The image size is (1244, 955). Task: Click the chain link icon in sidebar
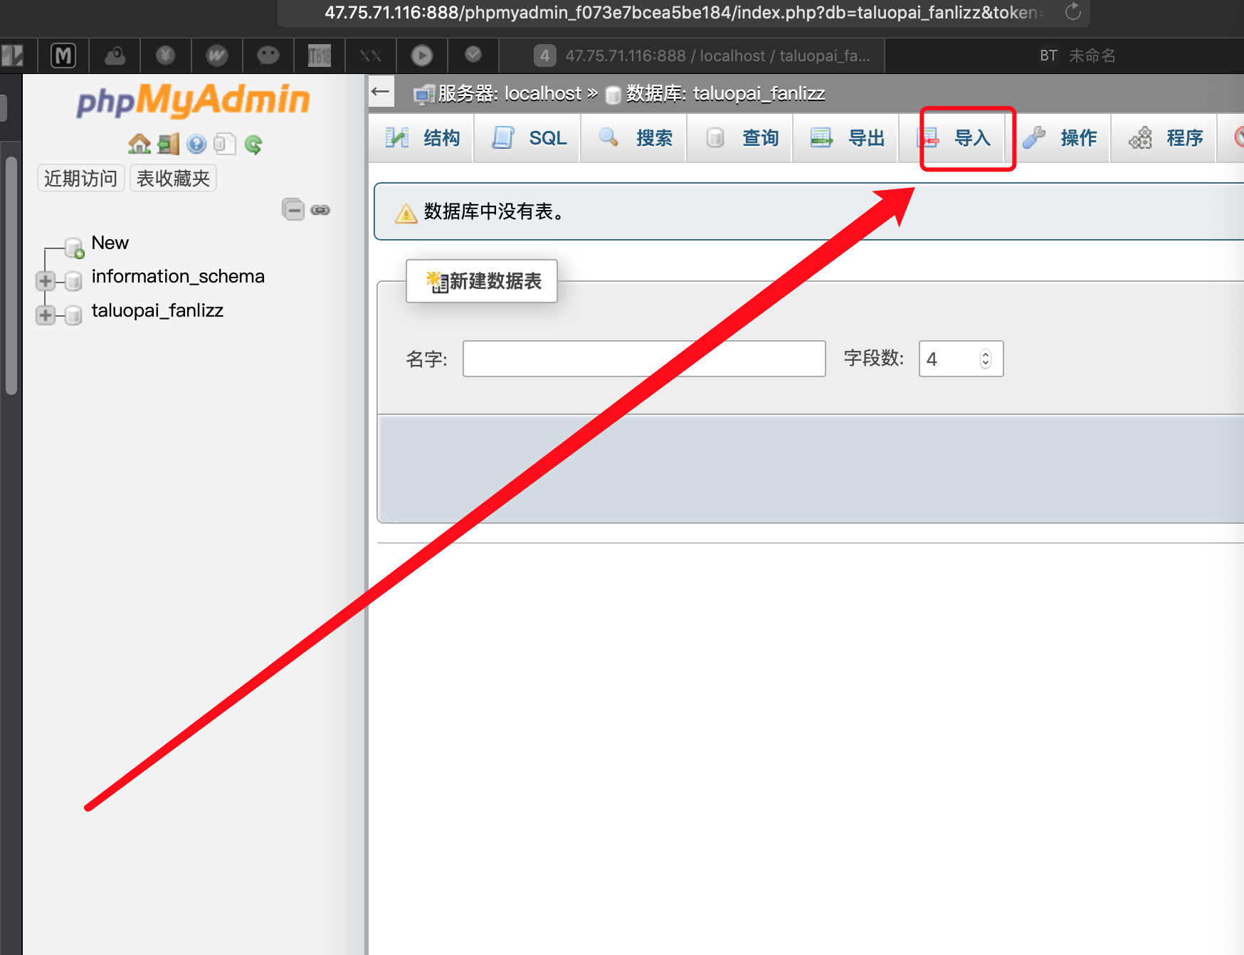[x=320, y=210]
